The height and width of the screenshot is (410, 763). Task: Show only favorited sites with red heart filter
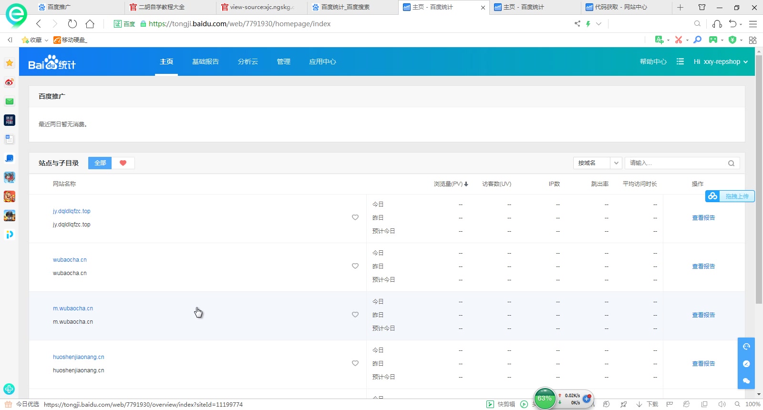pyautogui.click(x=123, y=163)
